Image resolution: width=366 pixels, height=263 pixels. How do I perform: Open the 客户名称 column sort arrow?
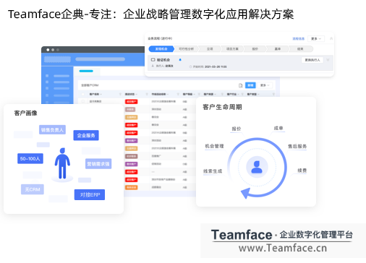(x=101, y=94)
